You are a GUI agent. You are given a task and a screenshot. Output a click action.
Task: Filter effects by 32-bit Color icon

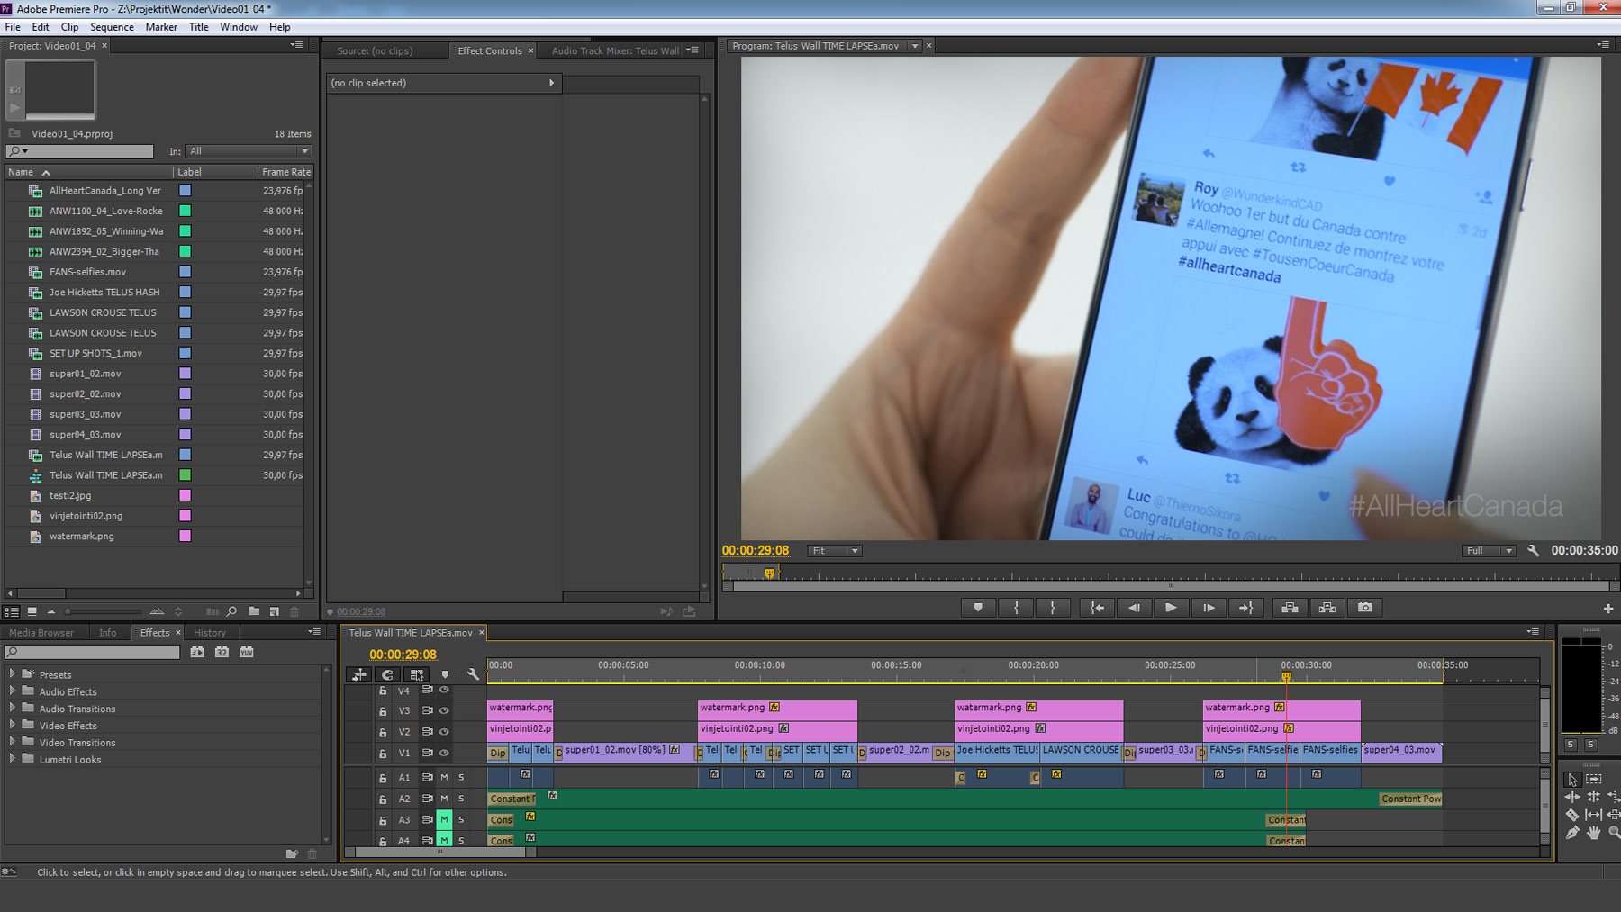point(222,652)
